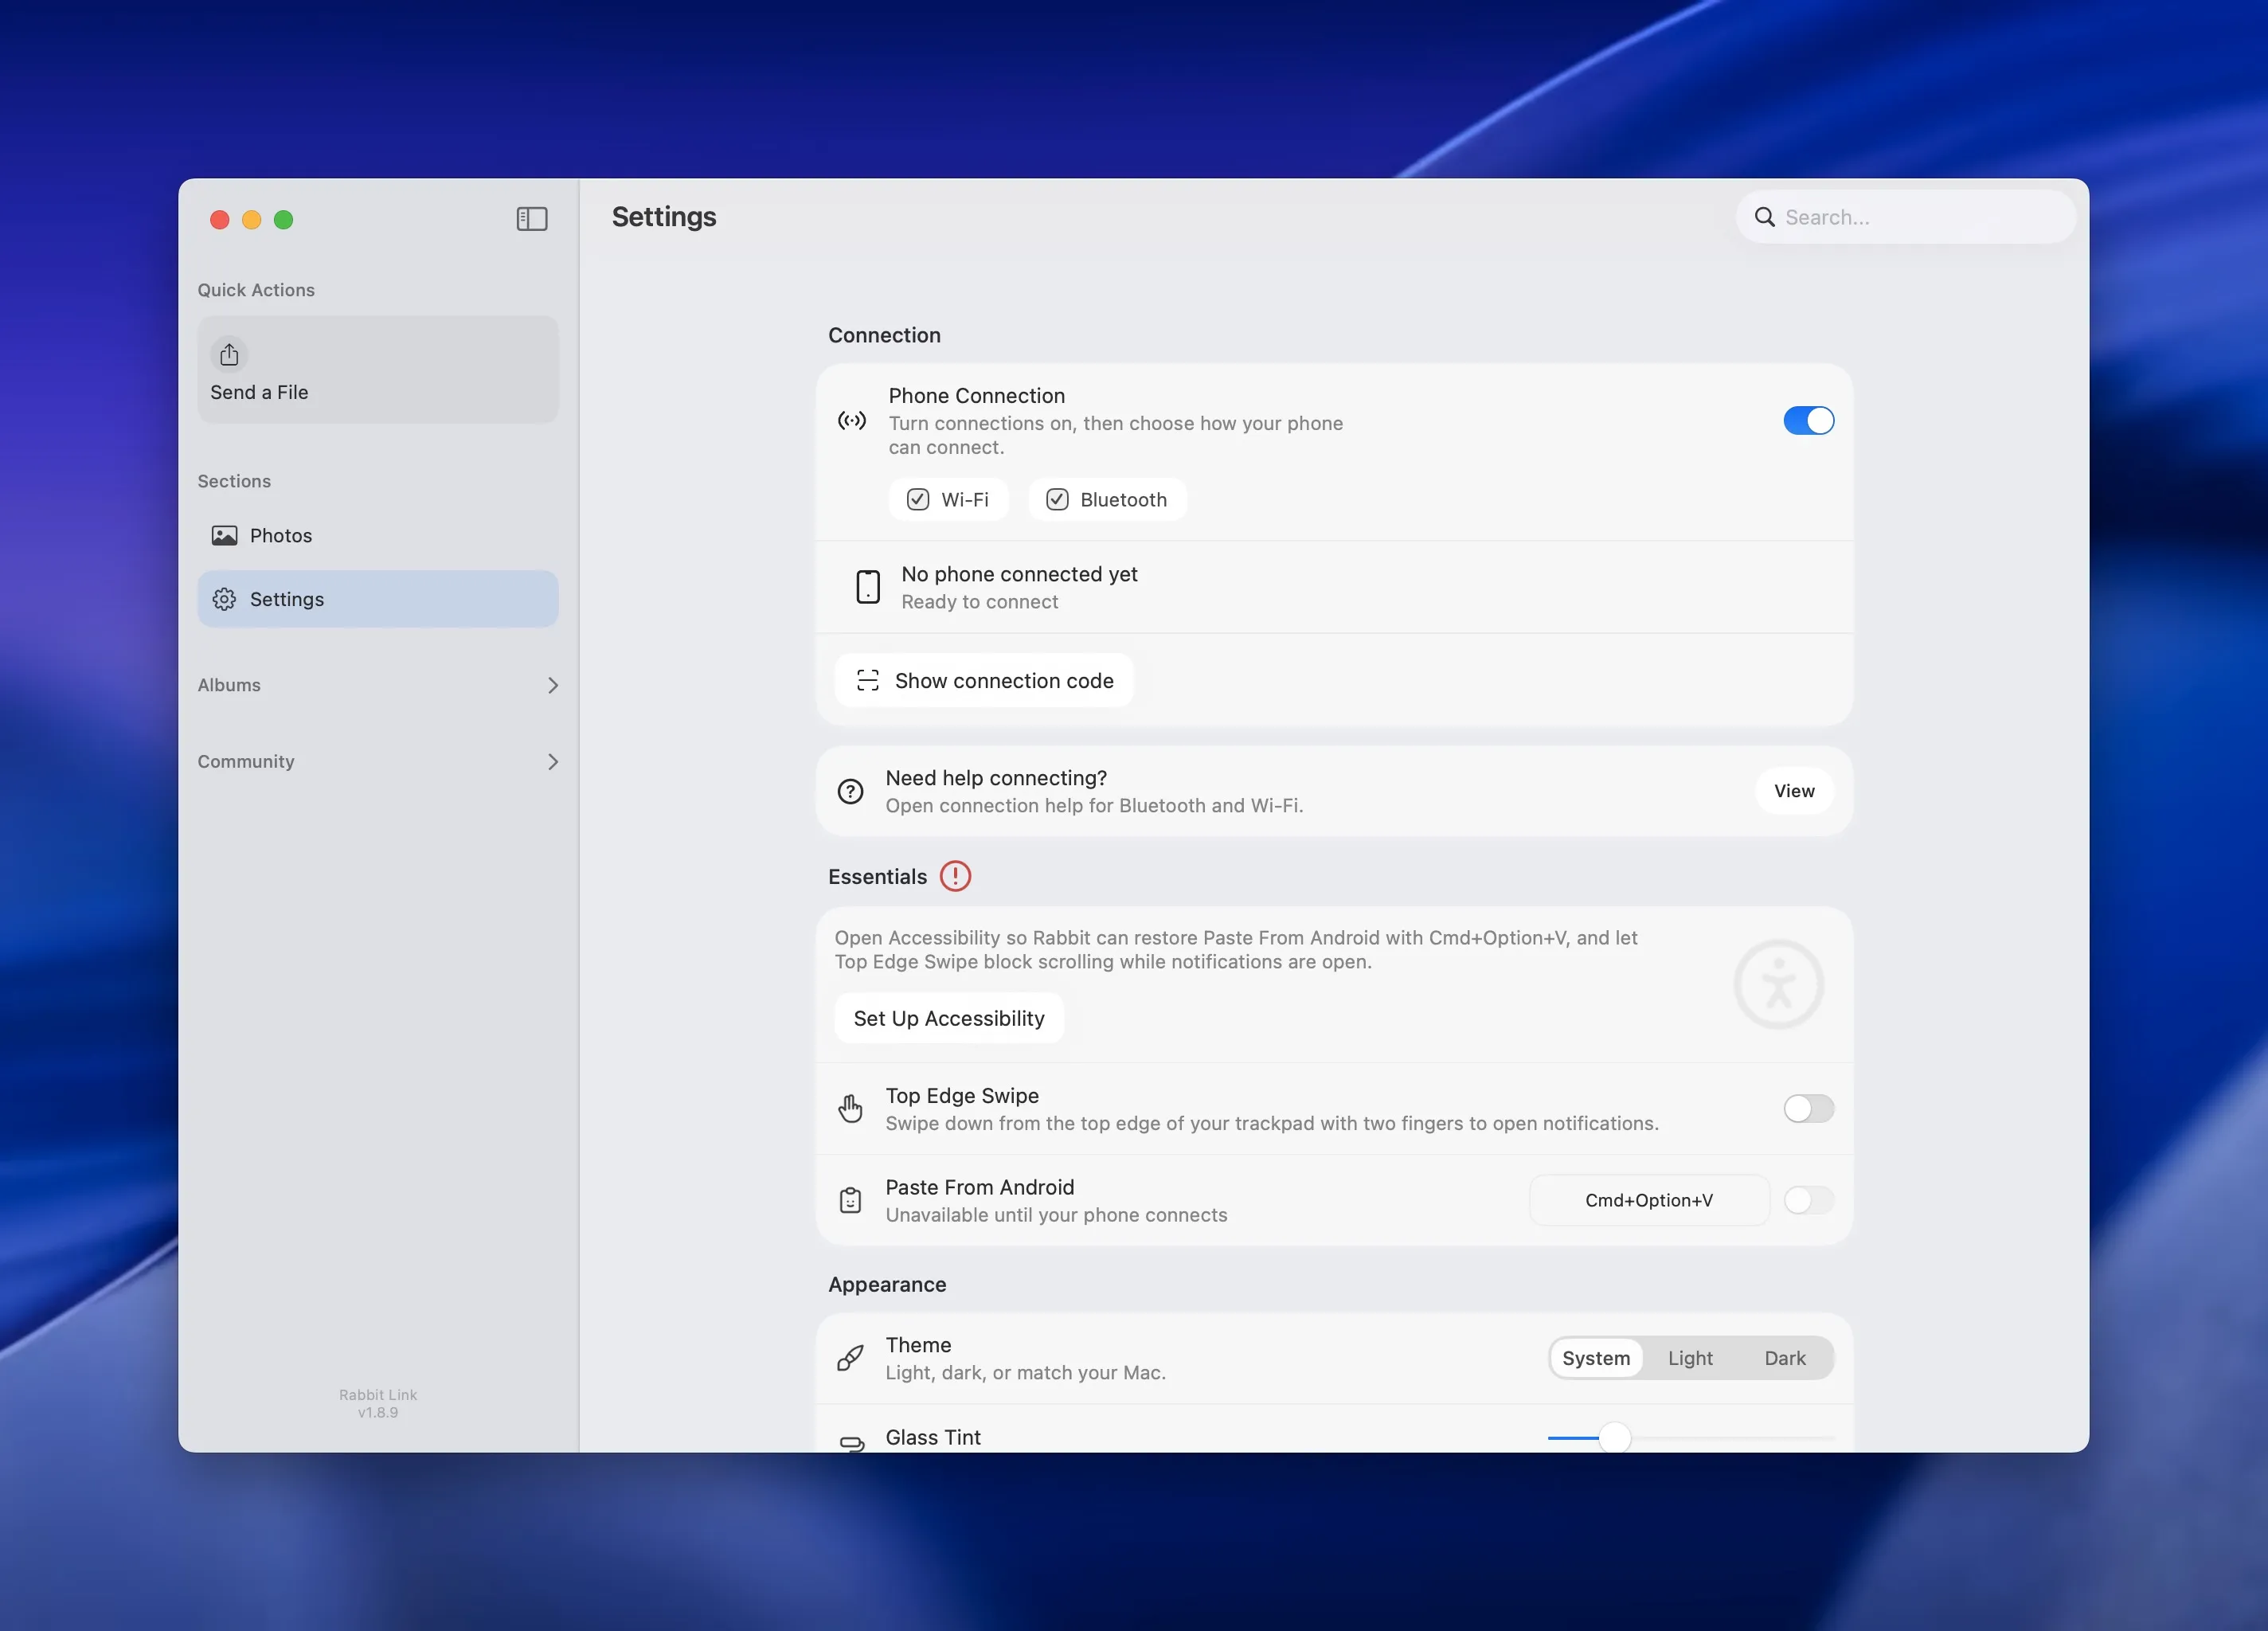Screen dimensions: 2268x1631
Task: Click the Cmd+Option+V shortcut field
Action: point(1649,1200)
